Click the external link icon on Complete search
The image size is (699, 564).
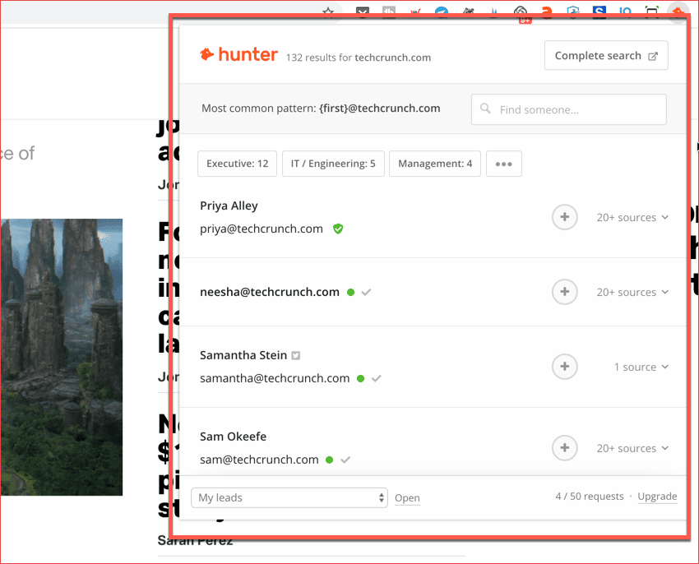pos(655,55)
